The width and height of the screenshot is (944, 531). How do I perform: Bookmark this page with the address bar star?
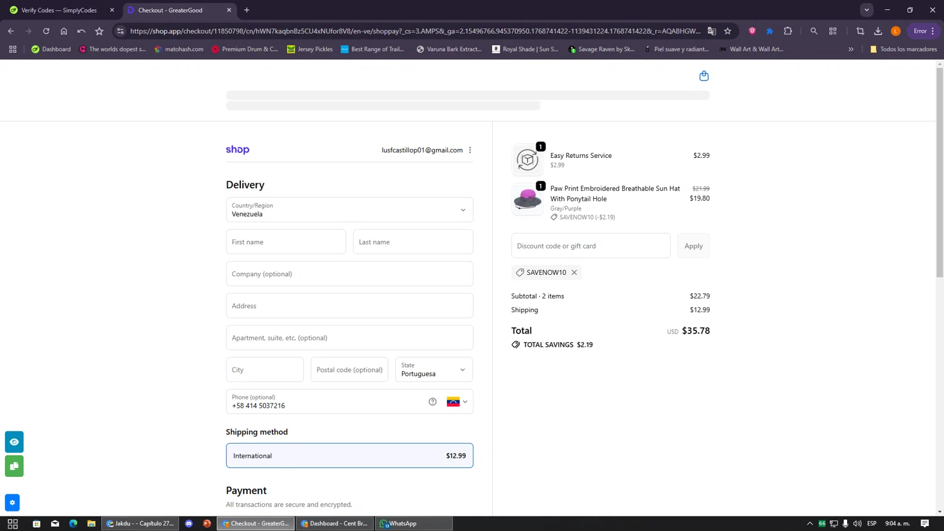(x=728, y=31)
